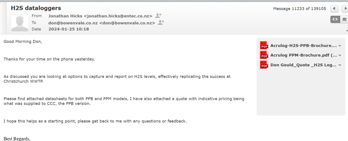The image size is (348, 141).
Task: Switch to plain text view toggle
Action: pyautogui.click(x=344, y=19)
